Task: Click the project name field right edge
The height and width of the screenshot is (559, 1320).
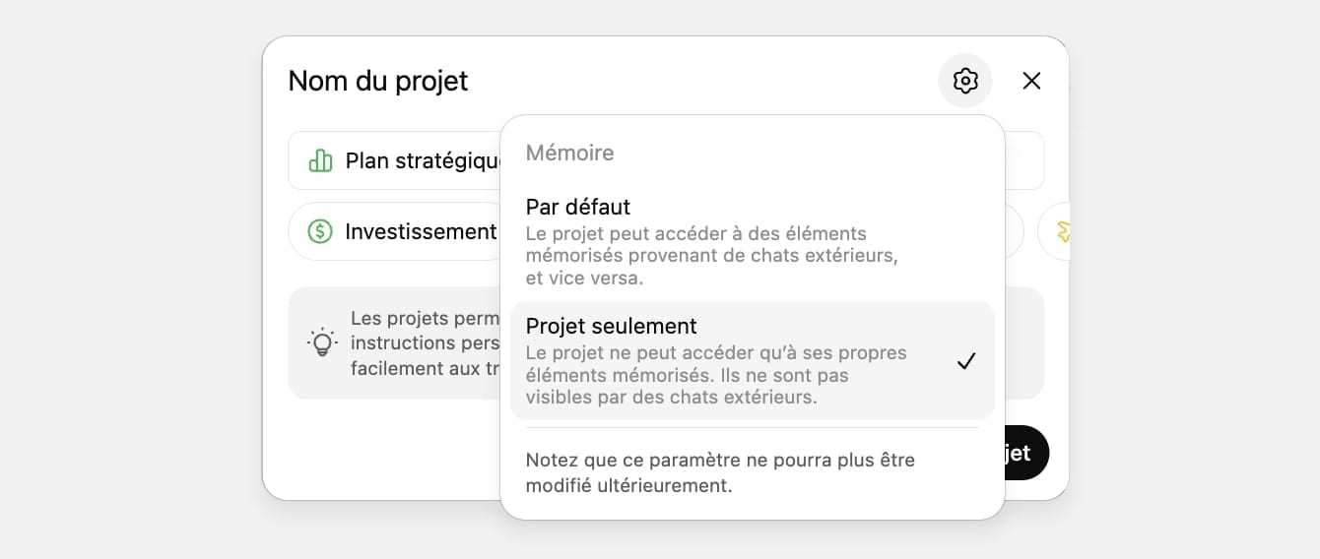Action: click(x=1024, y=160)
